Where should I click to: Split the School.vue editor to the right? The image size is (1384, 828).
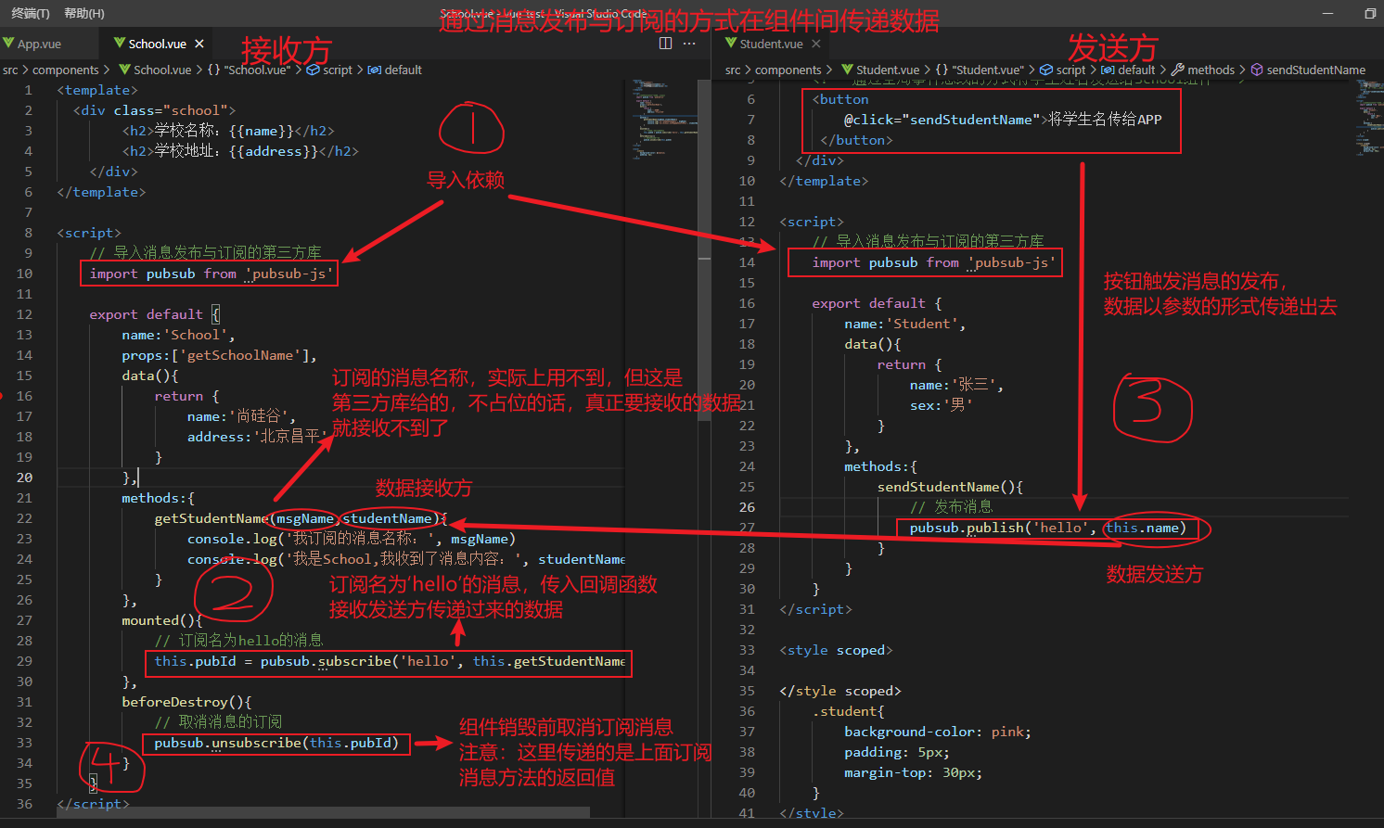665,44
